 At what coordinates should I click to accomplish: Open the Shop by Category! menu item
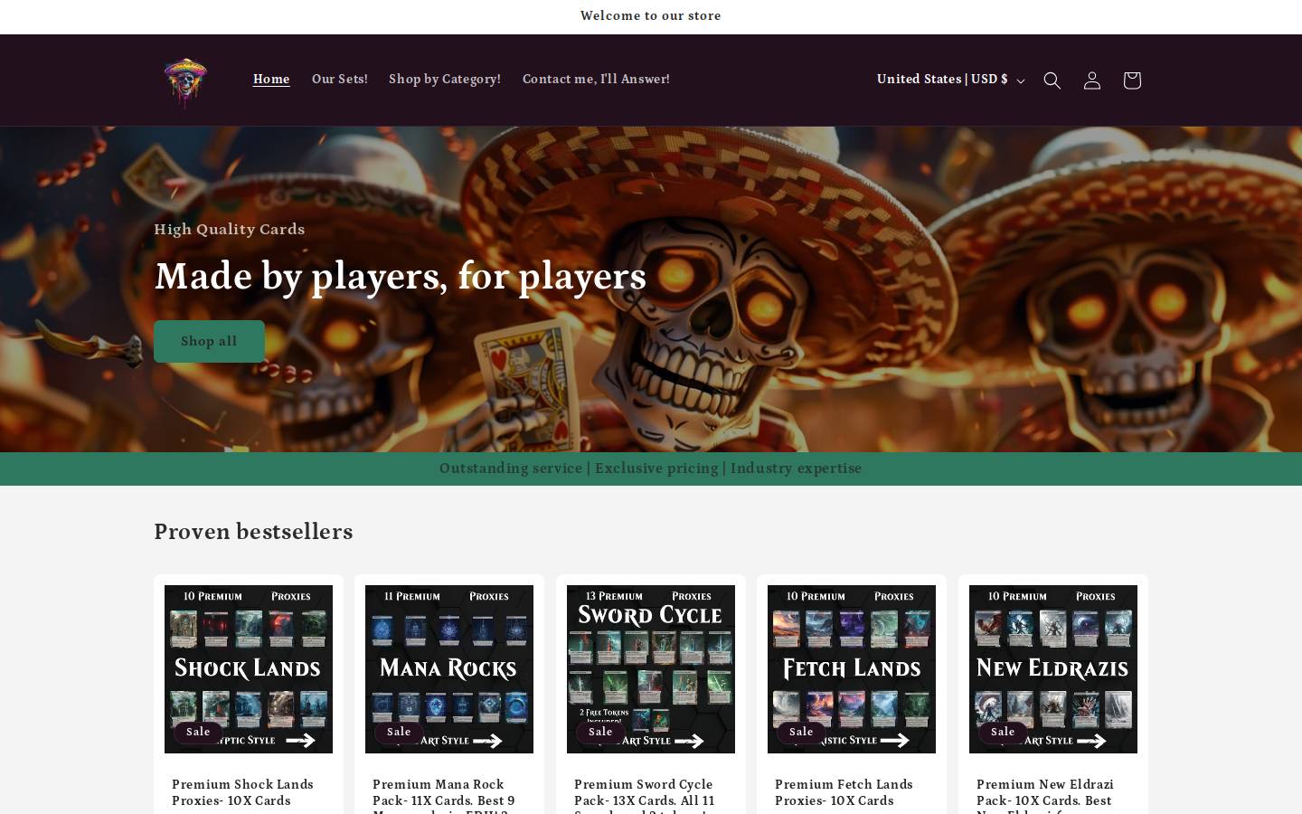click(x=445, y=80)
